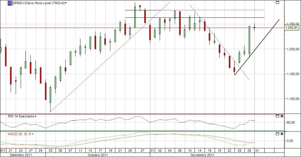Screen dimensions: 301x157
Task: Close the MACD indicator panel
Action: tap(282, 134)
